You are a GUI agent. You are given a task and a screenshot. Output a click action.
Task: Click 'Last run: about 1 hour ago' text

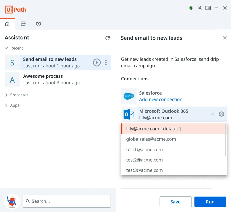(51, 66)
